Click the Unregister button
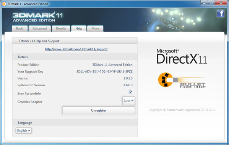The width and height of the screenshot is (229, 145). point(99,110)
